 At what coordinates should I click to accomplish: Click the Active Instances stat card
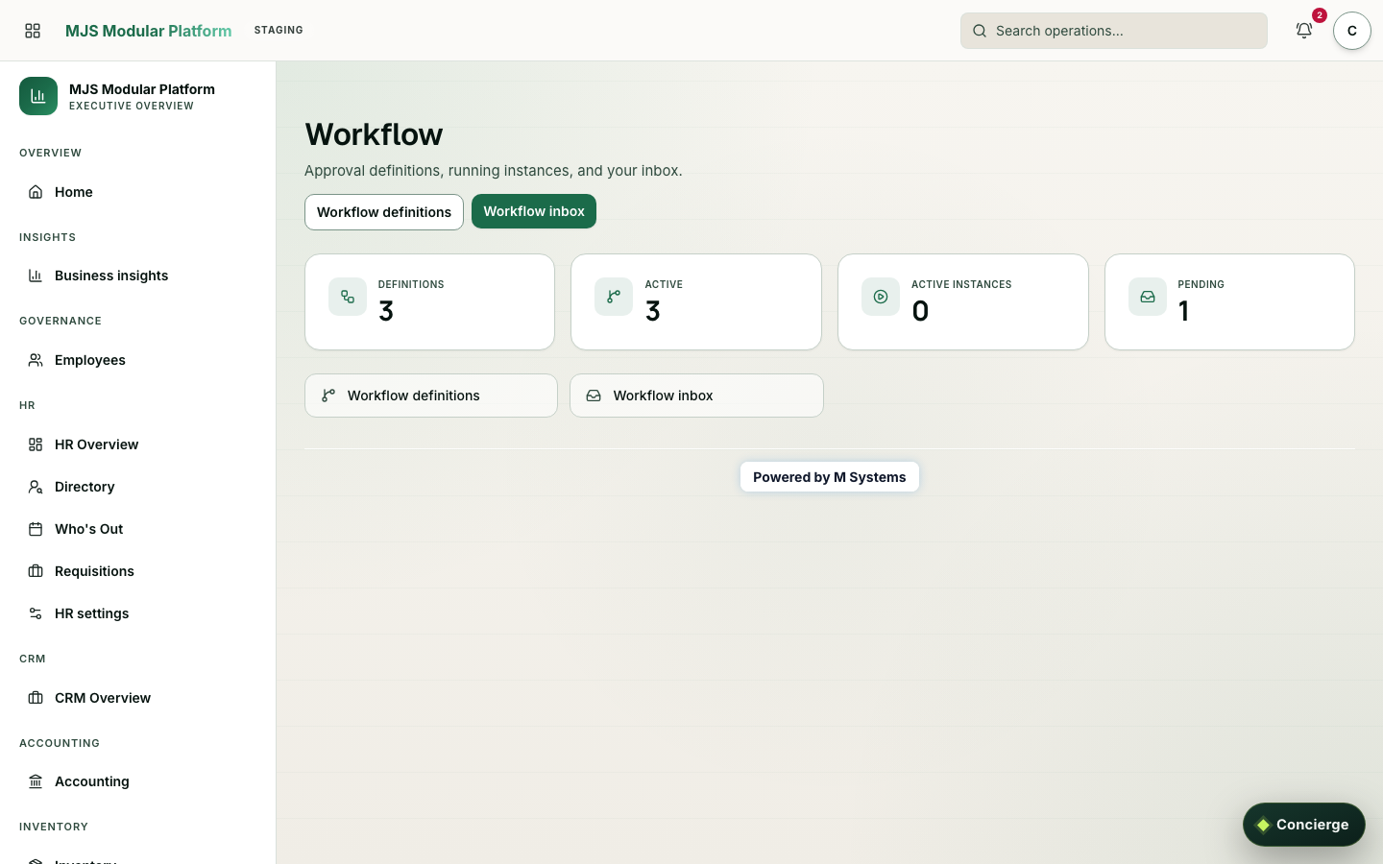(x=963, y=301)
